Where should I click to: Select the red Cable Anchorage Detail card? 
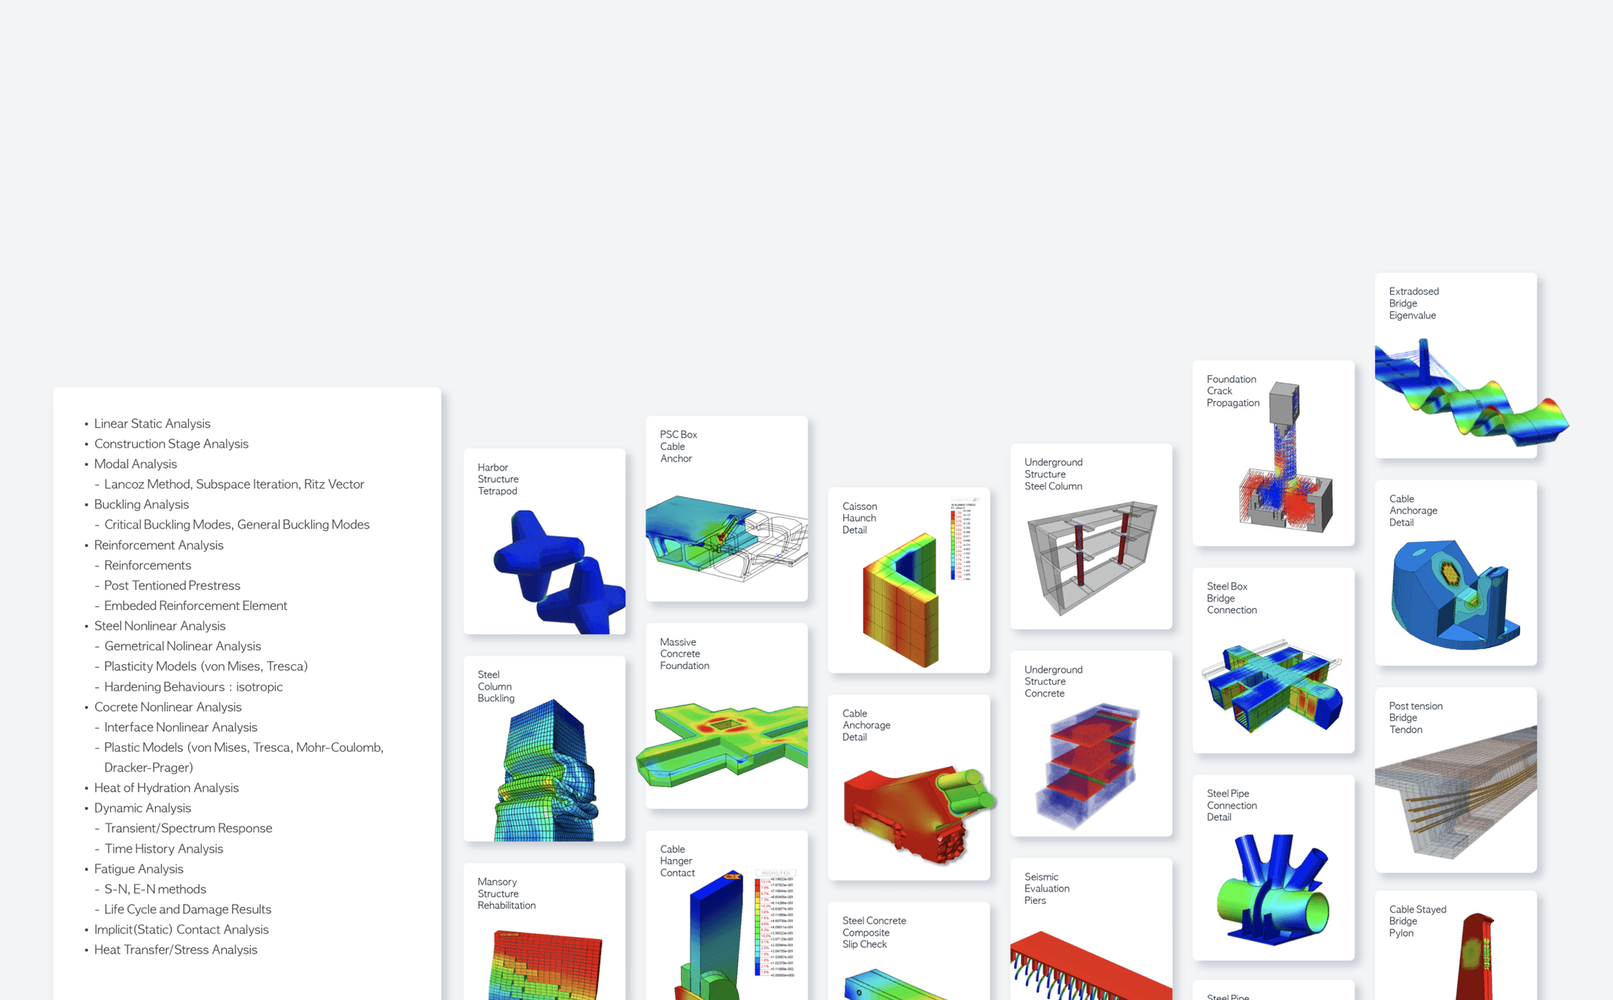pos(909,787)
